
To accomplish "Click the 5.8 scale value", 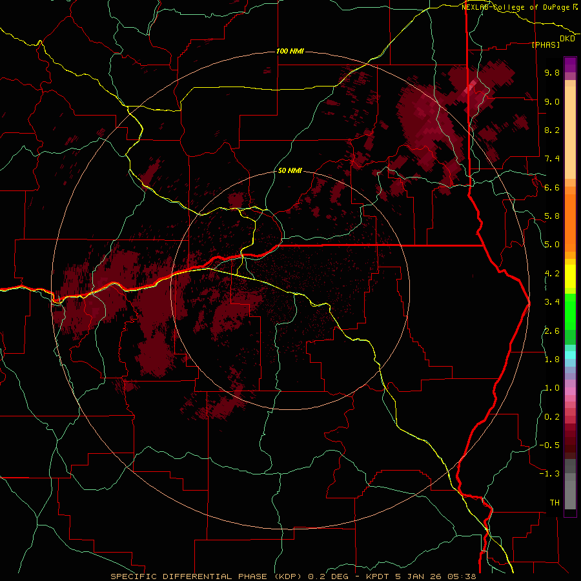I will [552, 216].
